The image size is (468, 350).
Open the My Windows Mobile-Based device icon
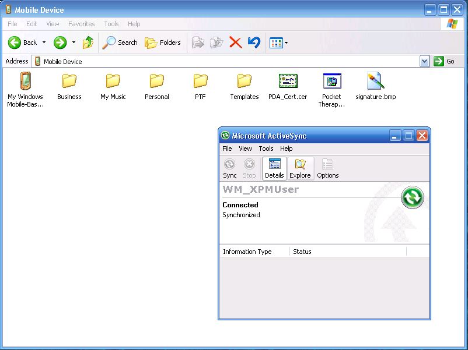pyautogui.click(x=25, y=82)
